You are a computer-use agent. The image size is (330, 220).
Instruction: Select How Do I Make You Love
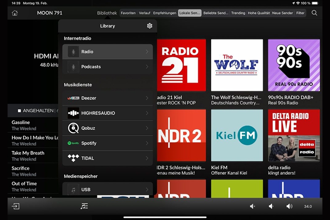(33, 141)
